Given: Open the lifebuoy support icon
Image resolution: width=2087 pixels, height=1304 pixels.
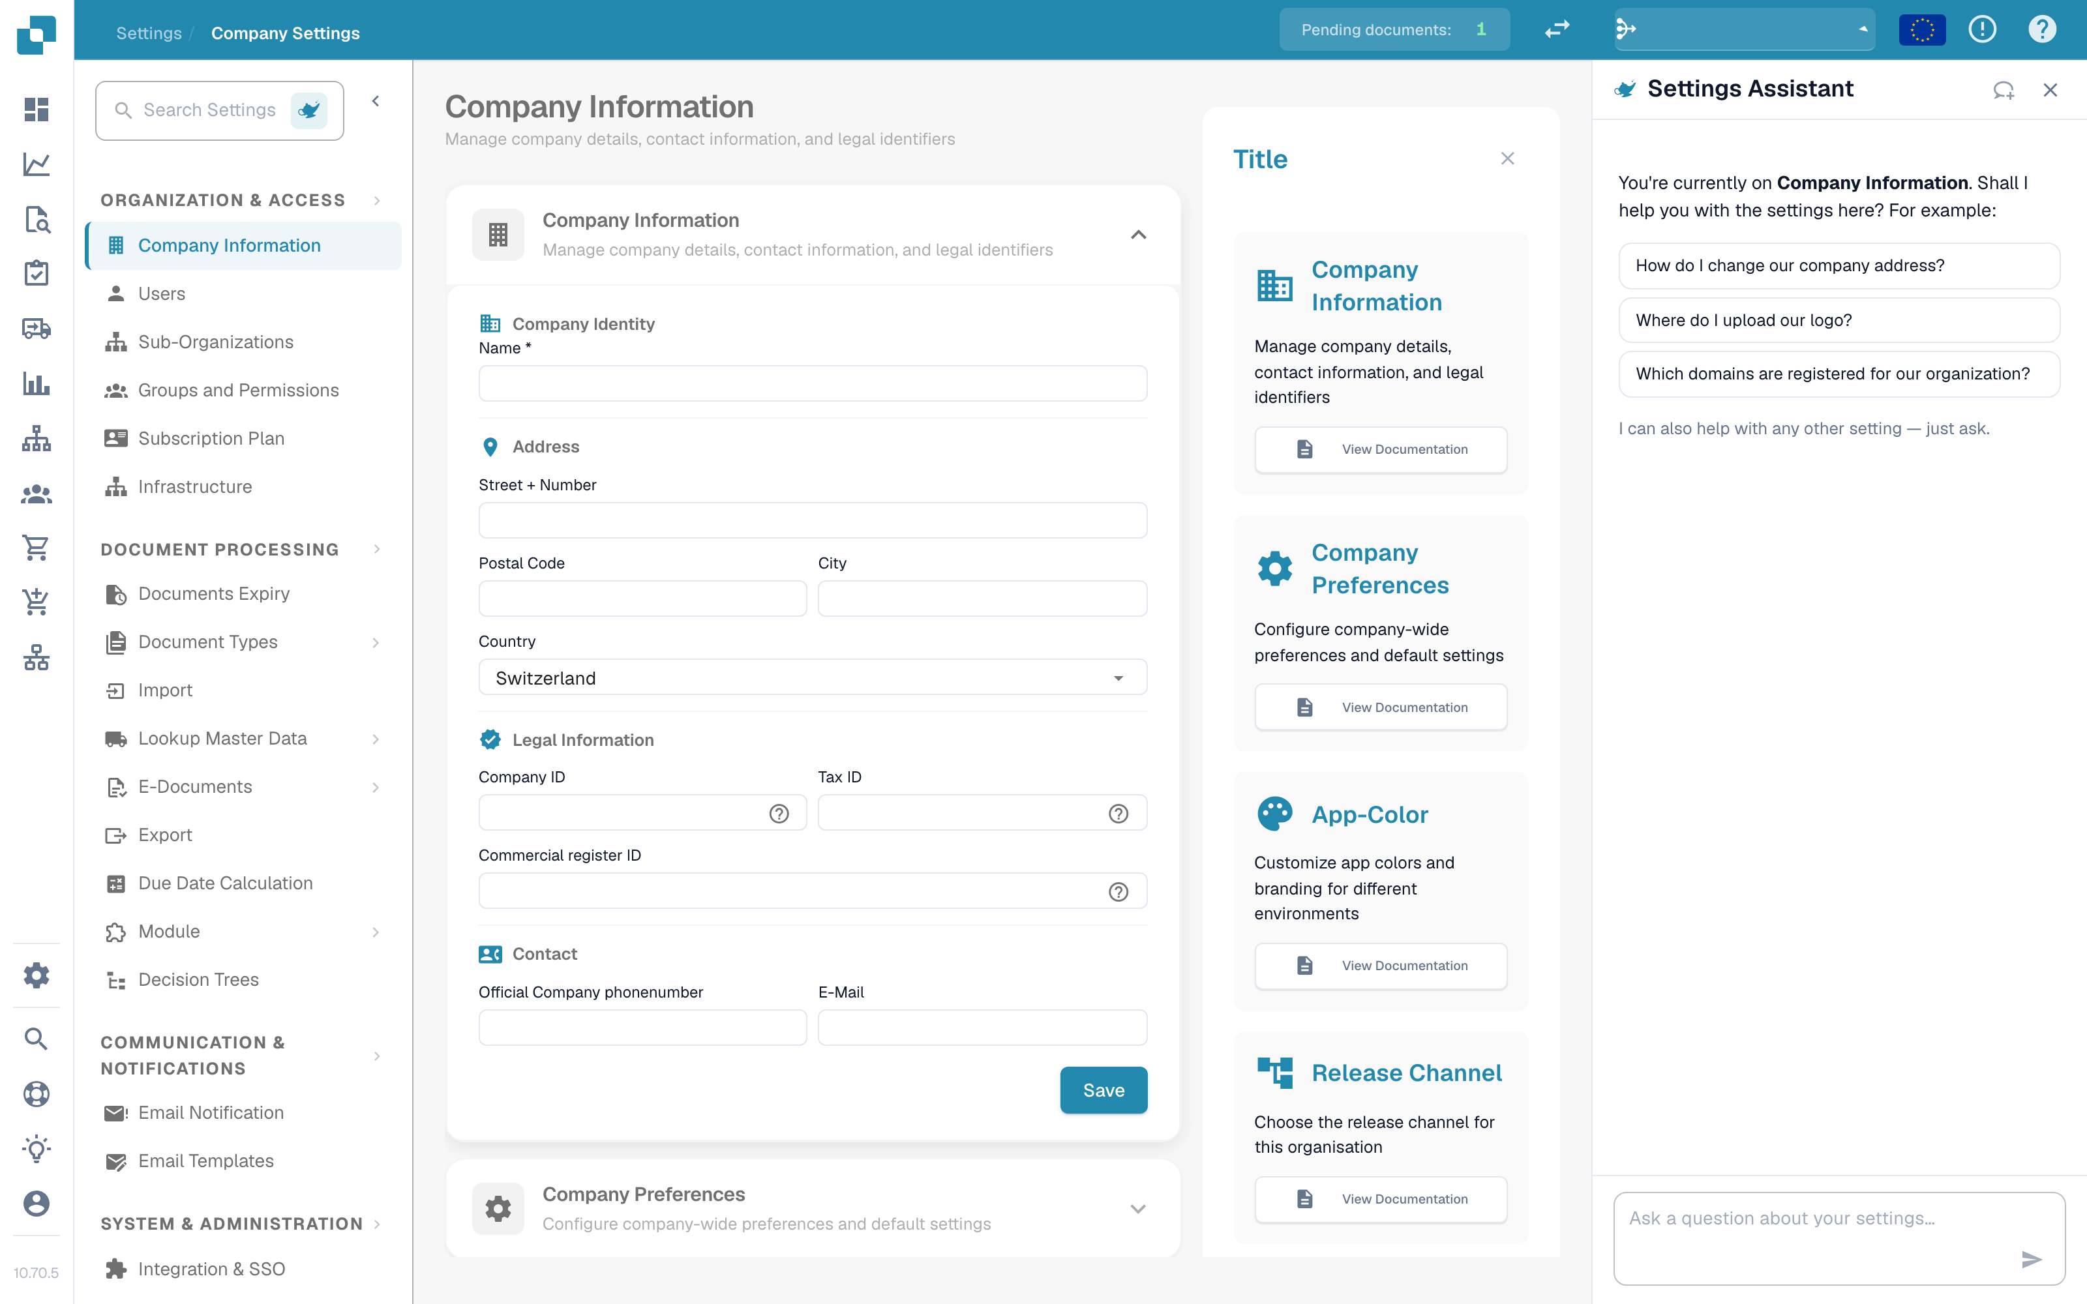Looking at the screenshot, I should pos(37,1093).
